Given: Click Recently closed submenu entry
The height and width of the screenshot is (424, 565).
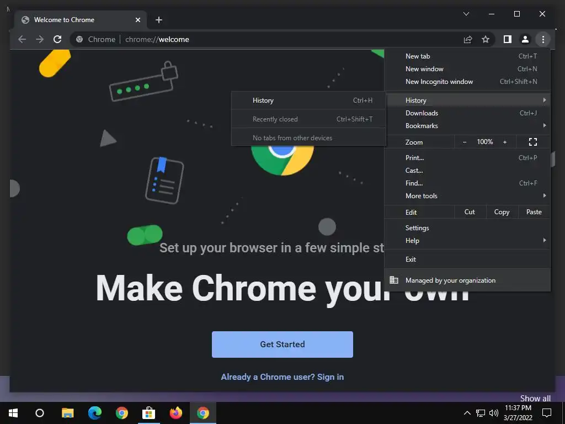Looking at the screenshot, I should (x=308, y=119).
